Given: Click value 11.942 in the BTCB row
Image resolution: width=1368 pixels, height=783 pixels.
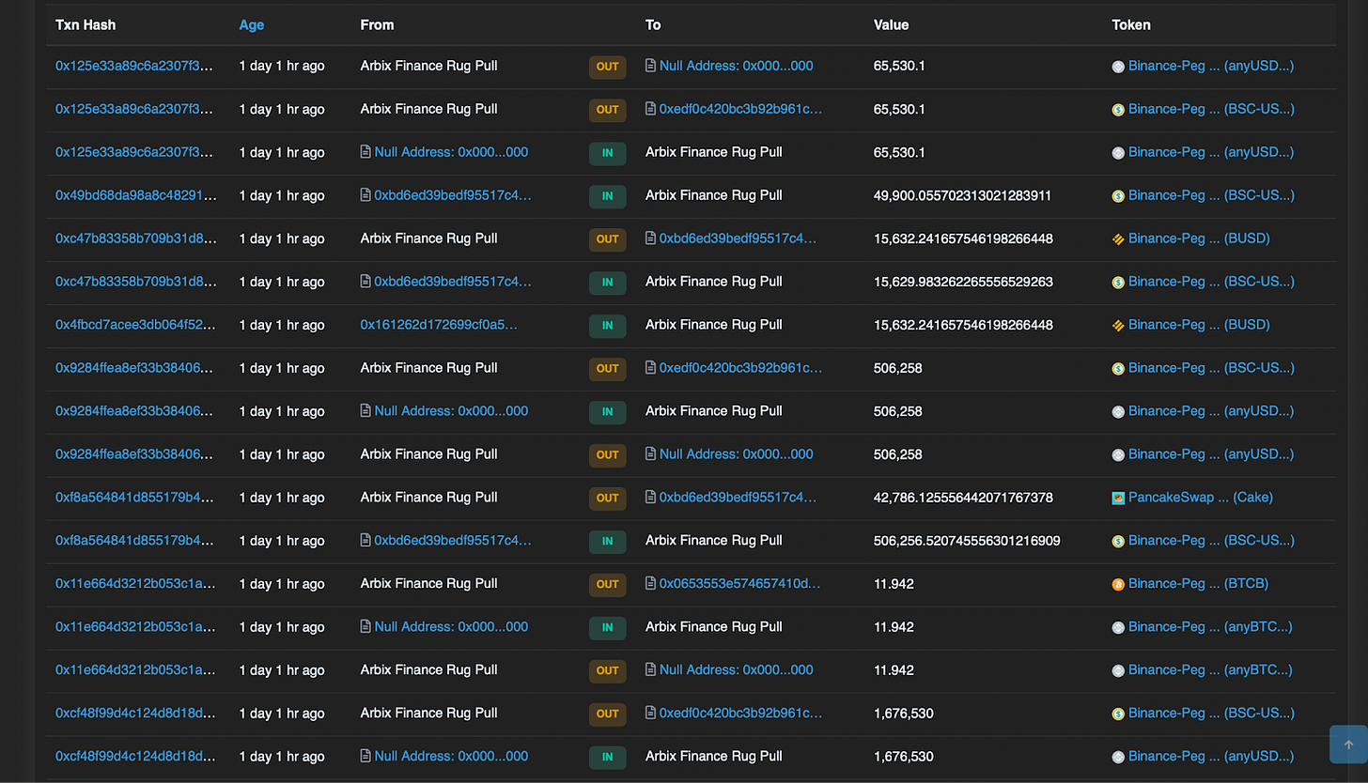Looking at the screenshot, I should tap(894, 584).
